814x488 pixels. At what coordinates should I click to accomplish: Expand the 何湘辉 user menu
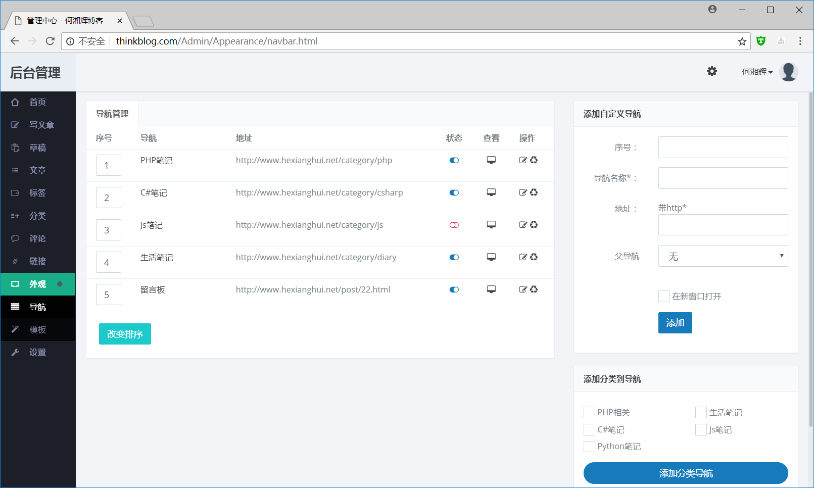pyautogui.click(x=757, y=72)
